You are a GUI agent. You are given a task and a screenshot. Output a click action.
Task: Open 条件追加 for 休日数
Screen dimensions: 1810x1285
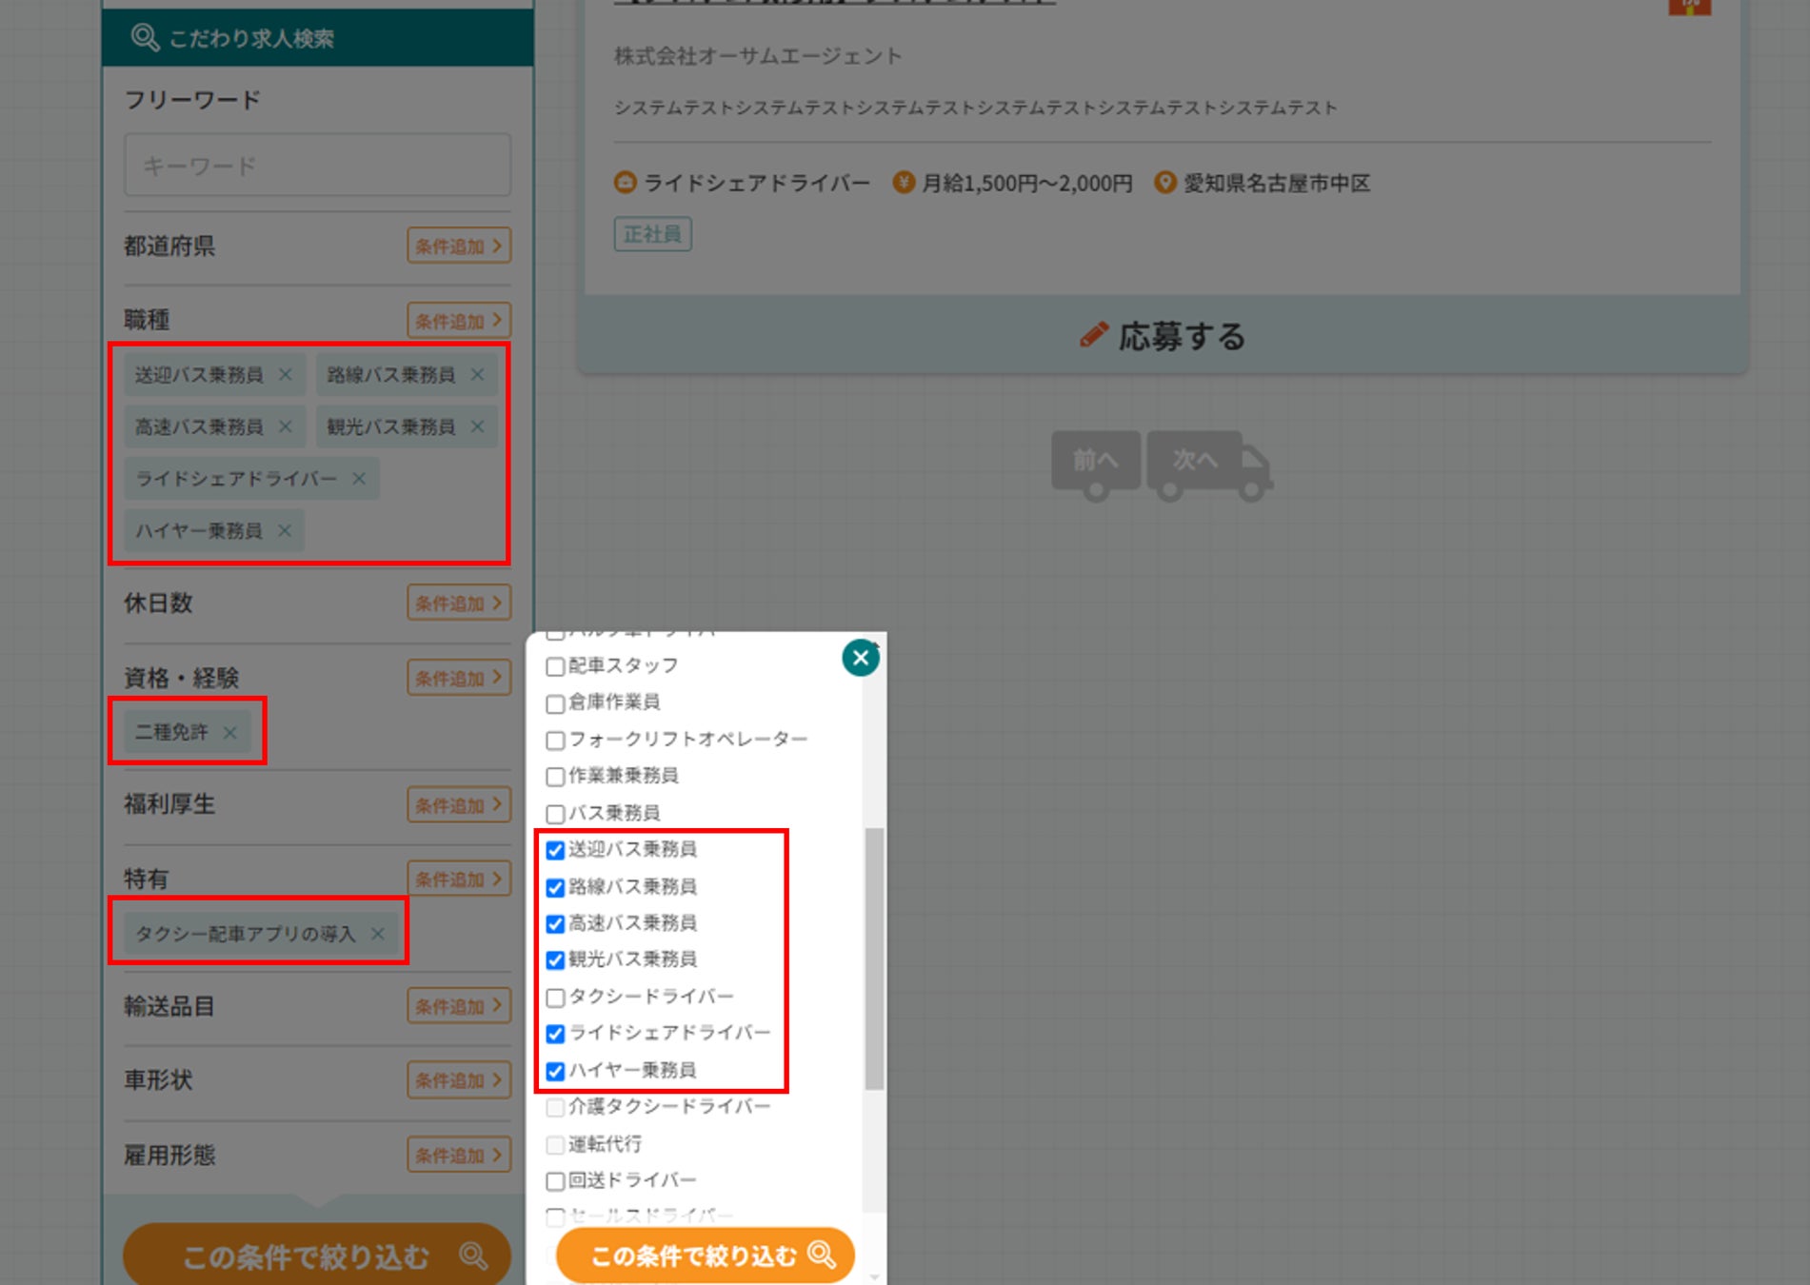coord(459,603)
